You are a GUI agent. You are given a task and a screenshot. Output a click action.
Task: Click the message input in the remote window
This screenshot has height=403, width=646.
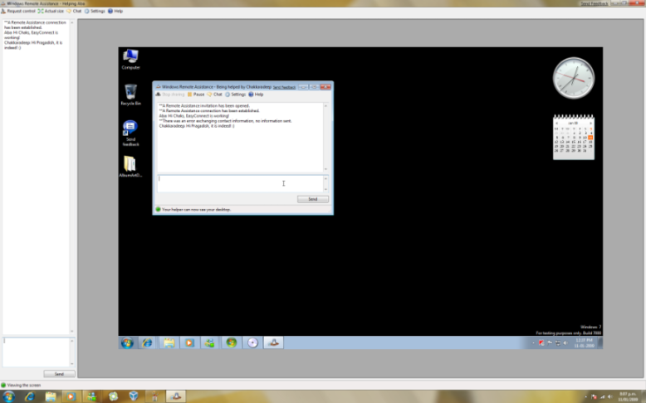pyautogui.click(x=240, y=183)
